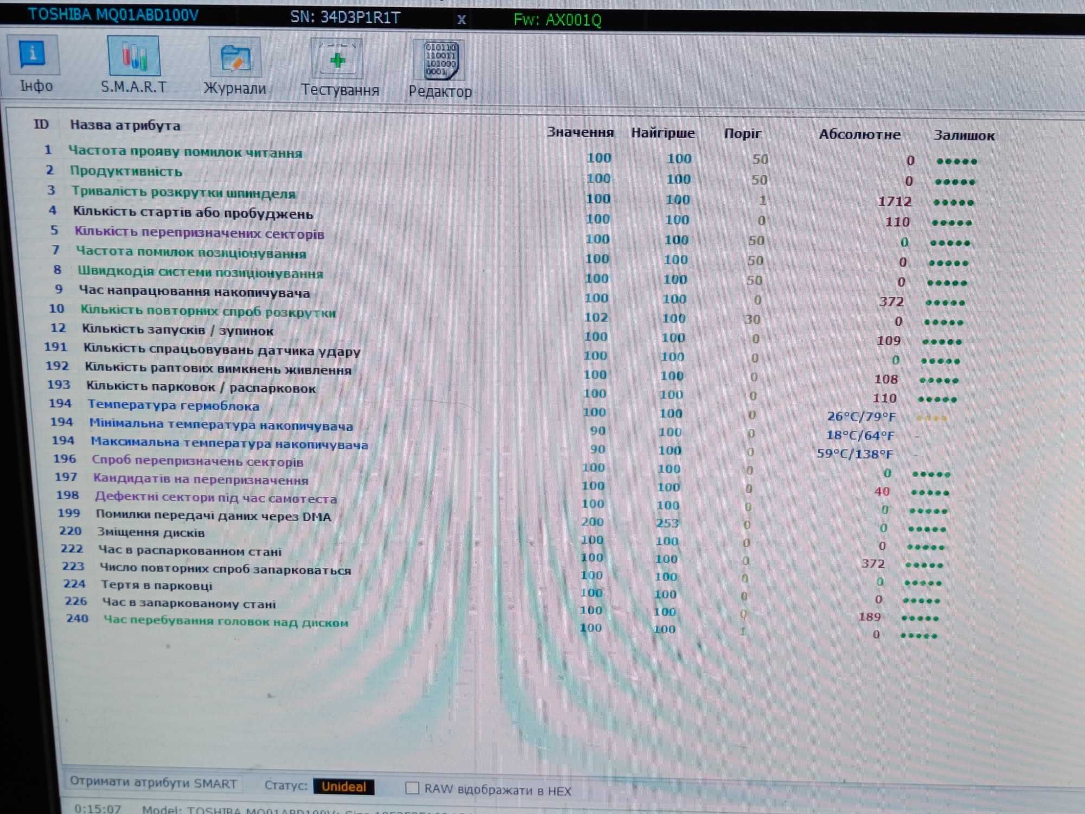1085x814 pixels.
Task: Select the S.M.A.R.T test tubes icon
Action: (x=133, y=56)
